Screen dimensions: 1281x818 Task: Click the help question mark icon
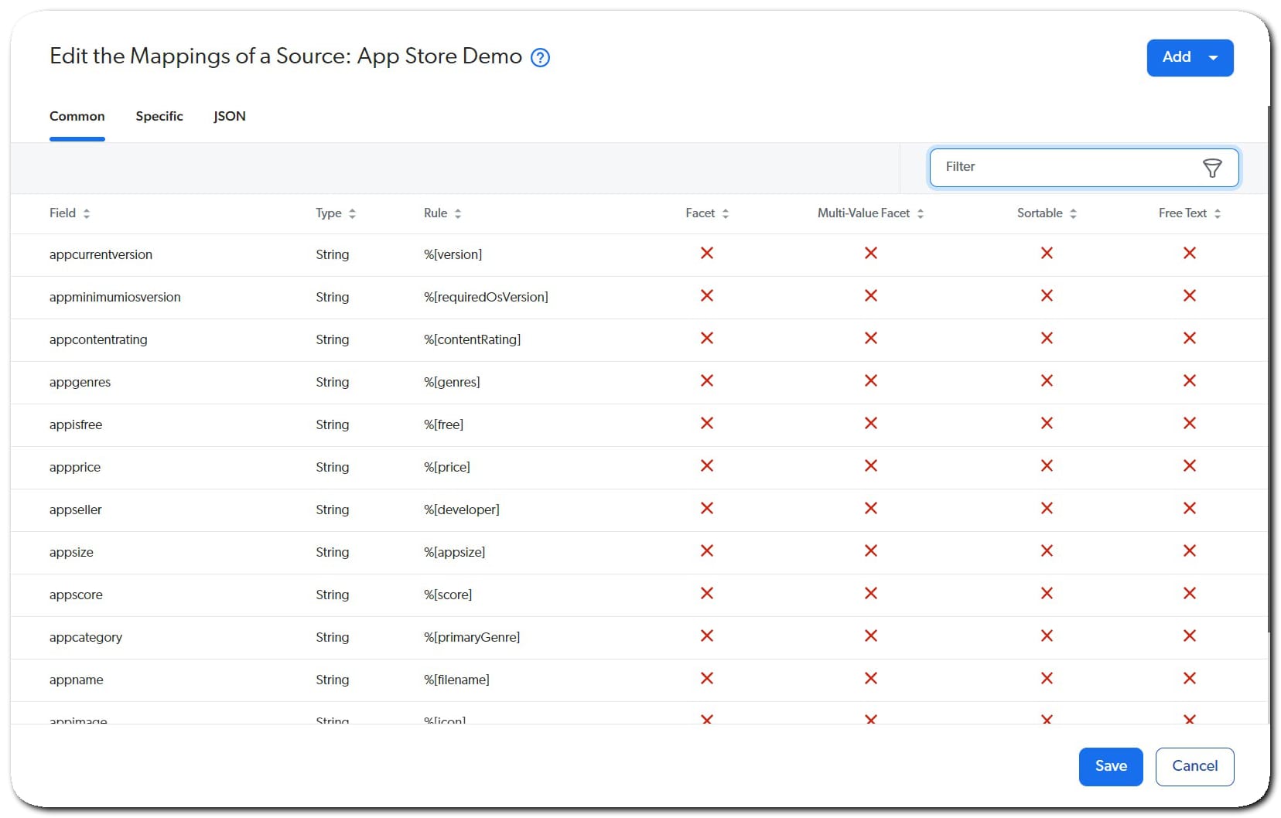pos(540,57)
